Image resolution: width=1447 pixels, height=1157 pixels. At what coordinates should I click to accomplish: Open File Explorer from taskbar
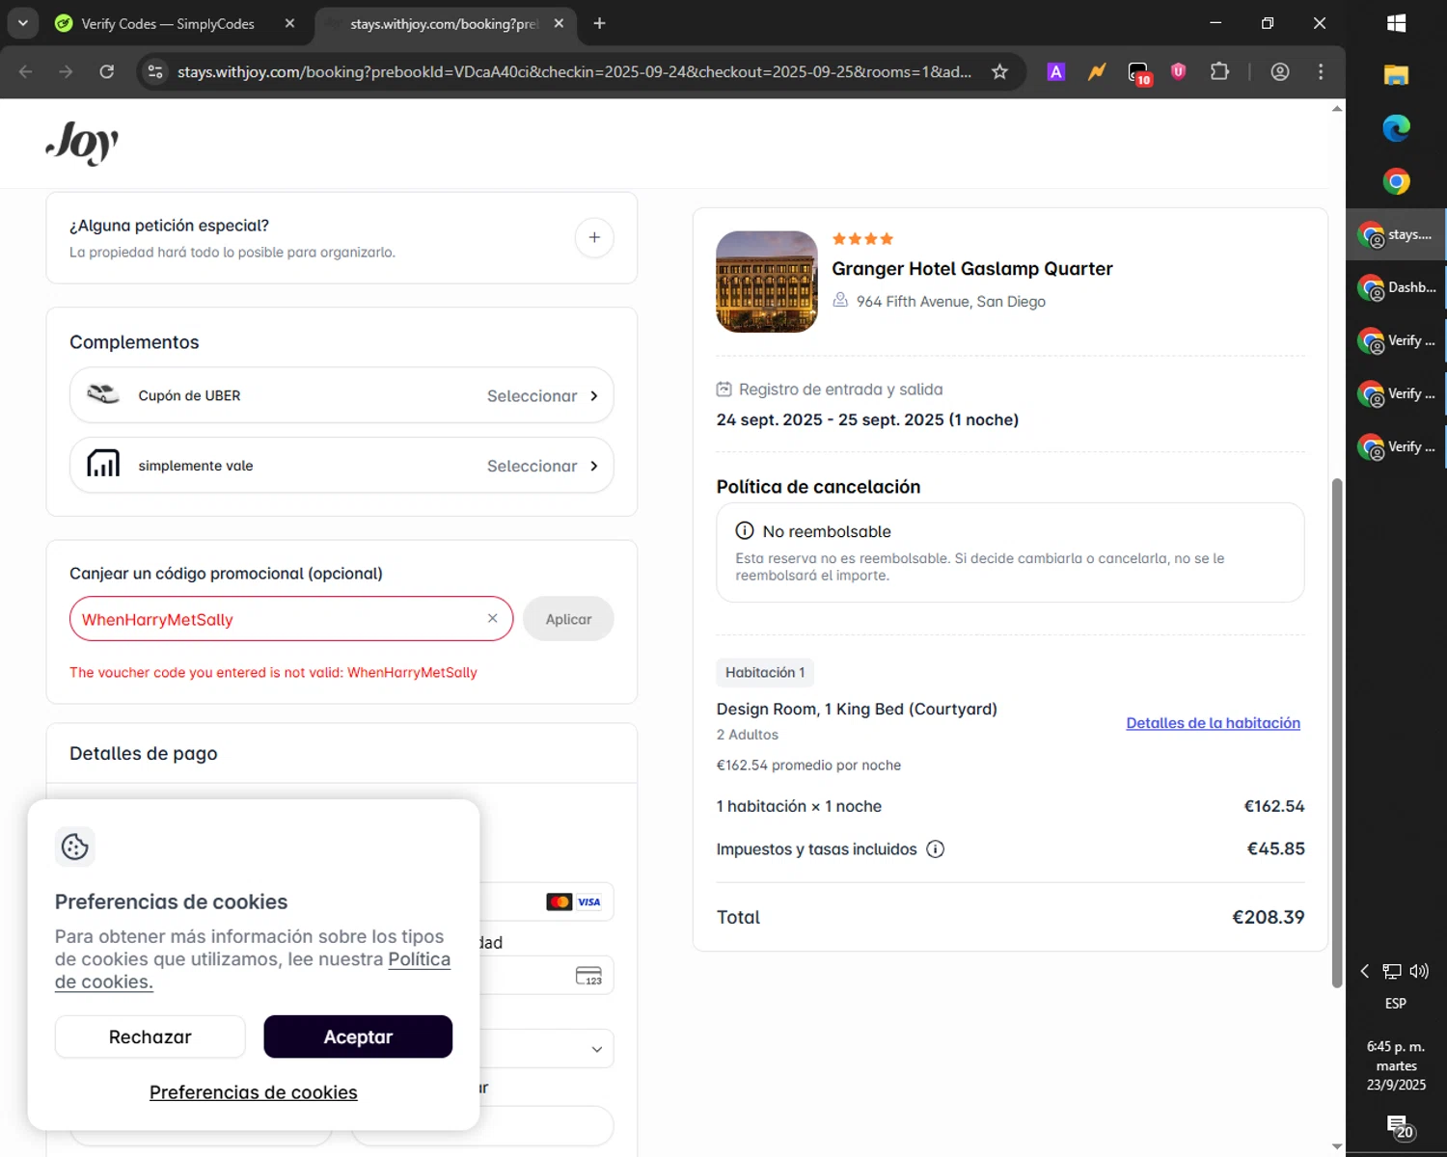coord(1396,74)
